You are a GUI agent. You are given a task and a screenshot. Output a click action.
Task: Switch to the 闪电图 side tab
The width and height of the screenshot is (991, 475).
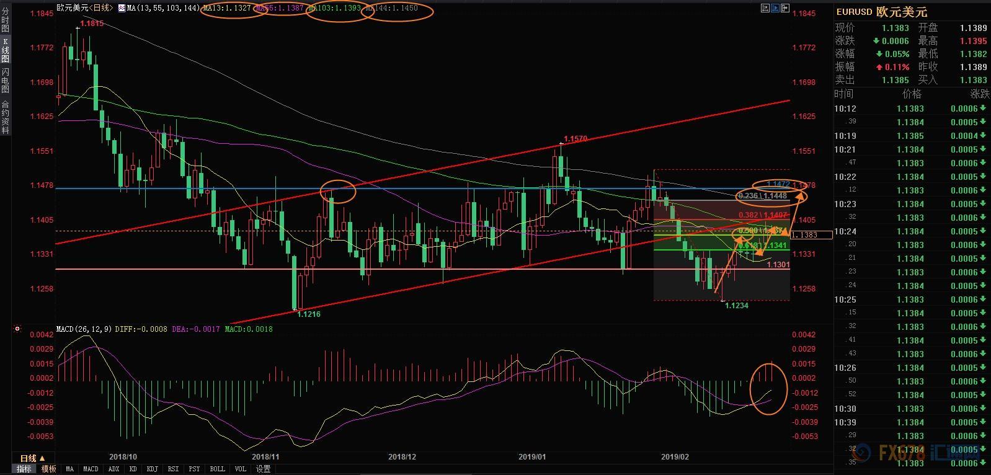tap(5, 81)
